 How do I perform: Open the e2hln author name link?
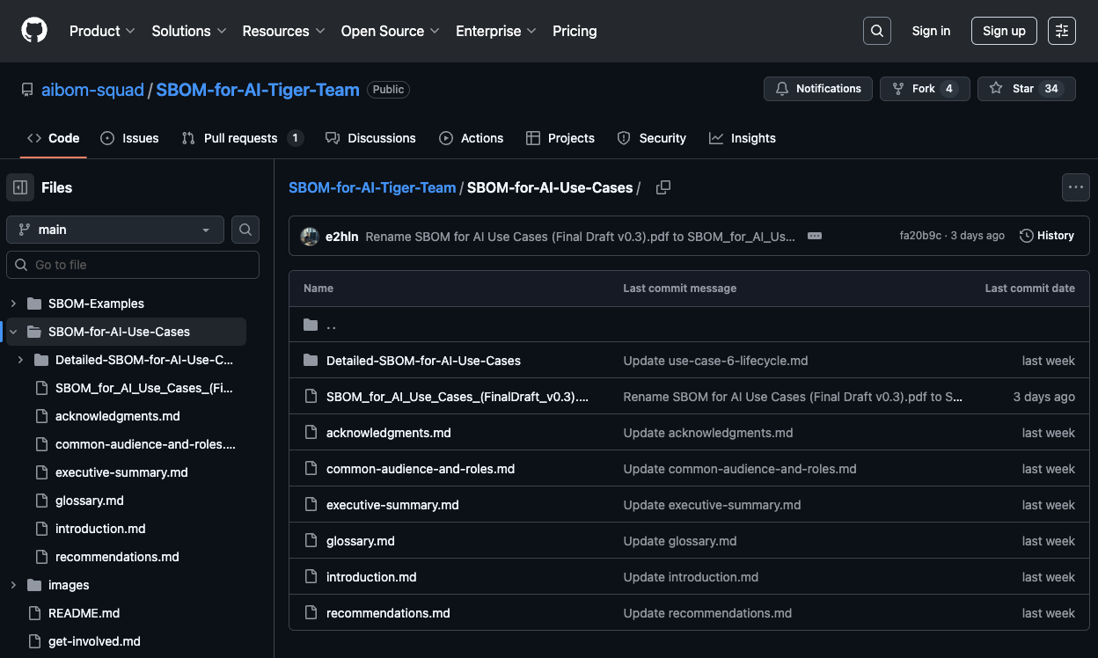pos(342,236)
